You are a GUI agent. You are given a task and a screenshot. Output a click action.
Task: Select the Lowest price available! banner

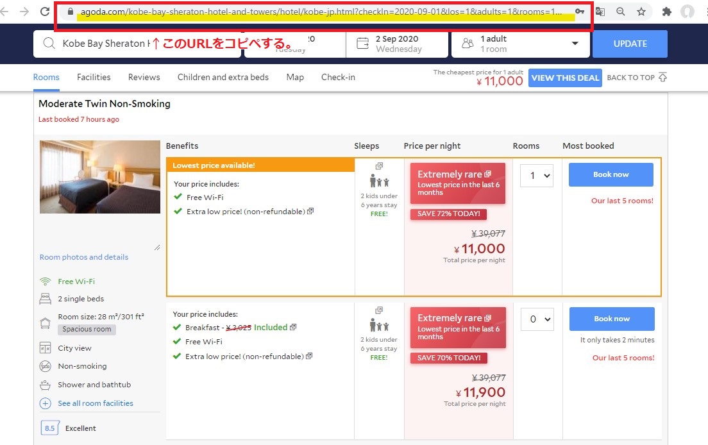coord(260,165)
